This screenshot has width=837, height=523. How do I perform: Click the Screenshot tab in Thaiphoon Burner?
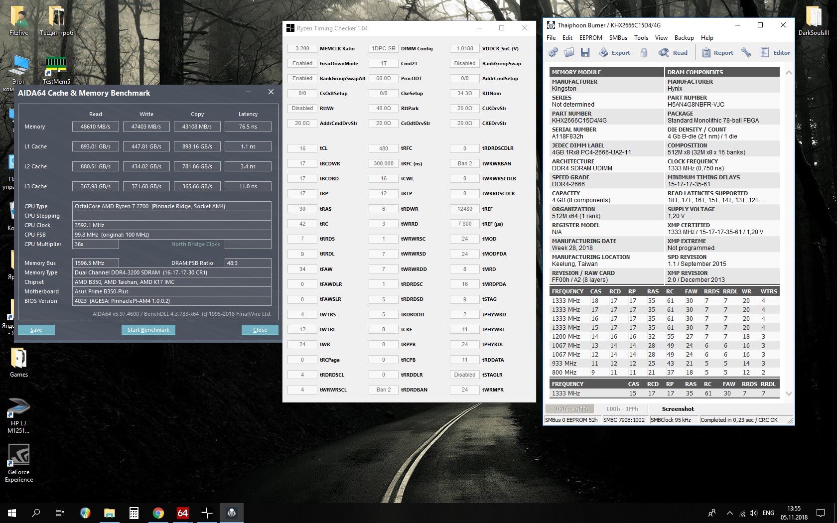pyautogui.click(x=678, y=409)
